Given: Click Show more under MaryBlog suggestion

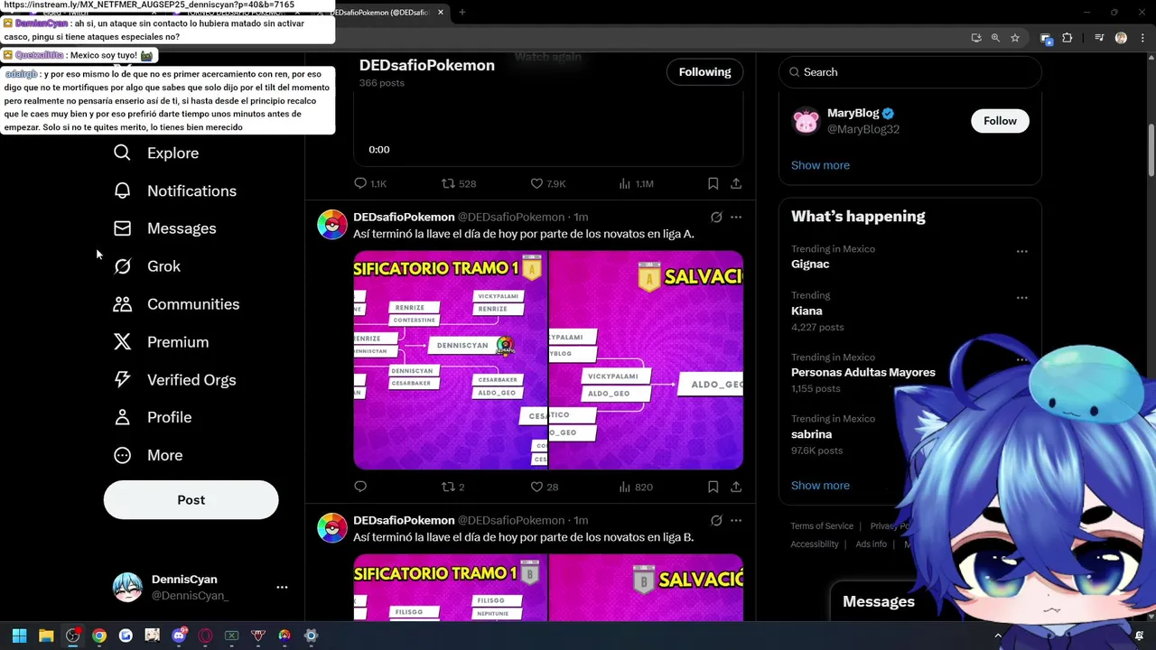Looking at the screenshot, I should [x=820, y=165].
